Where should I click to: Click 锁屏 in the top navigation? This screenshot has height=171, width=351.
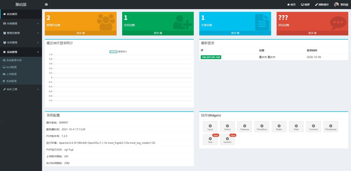tap(305, 5)
